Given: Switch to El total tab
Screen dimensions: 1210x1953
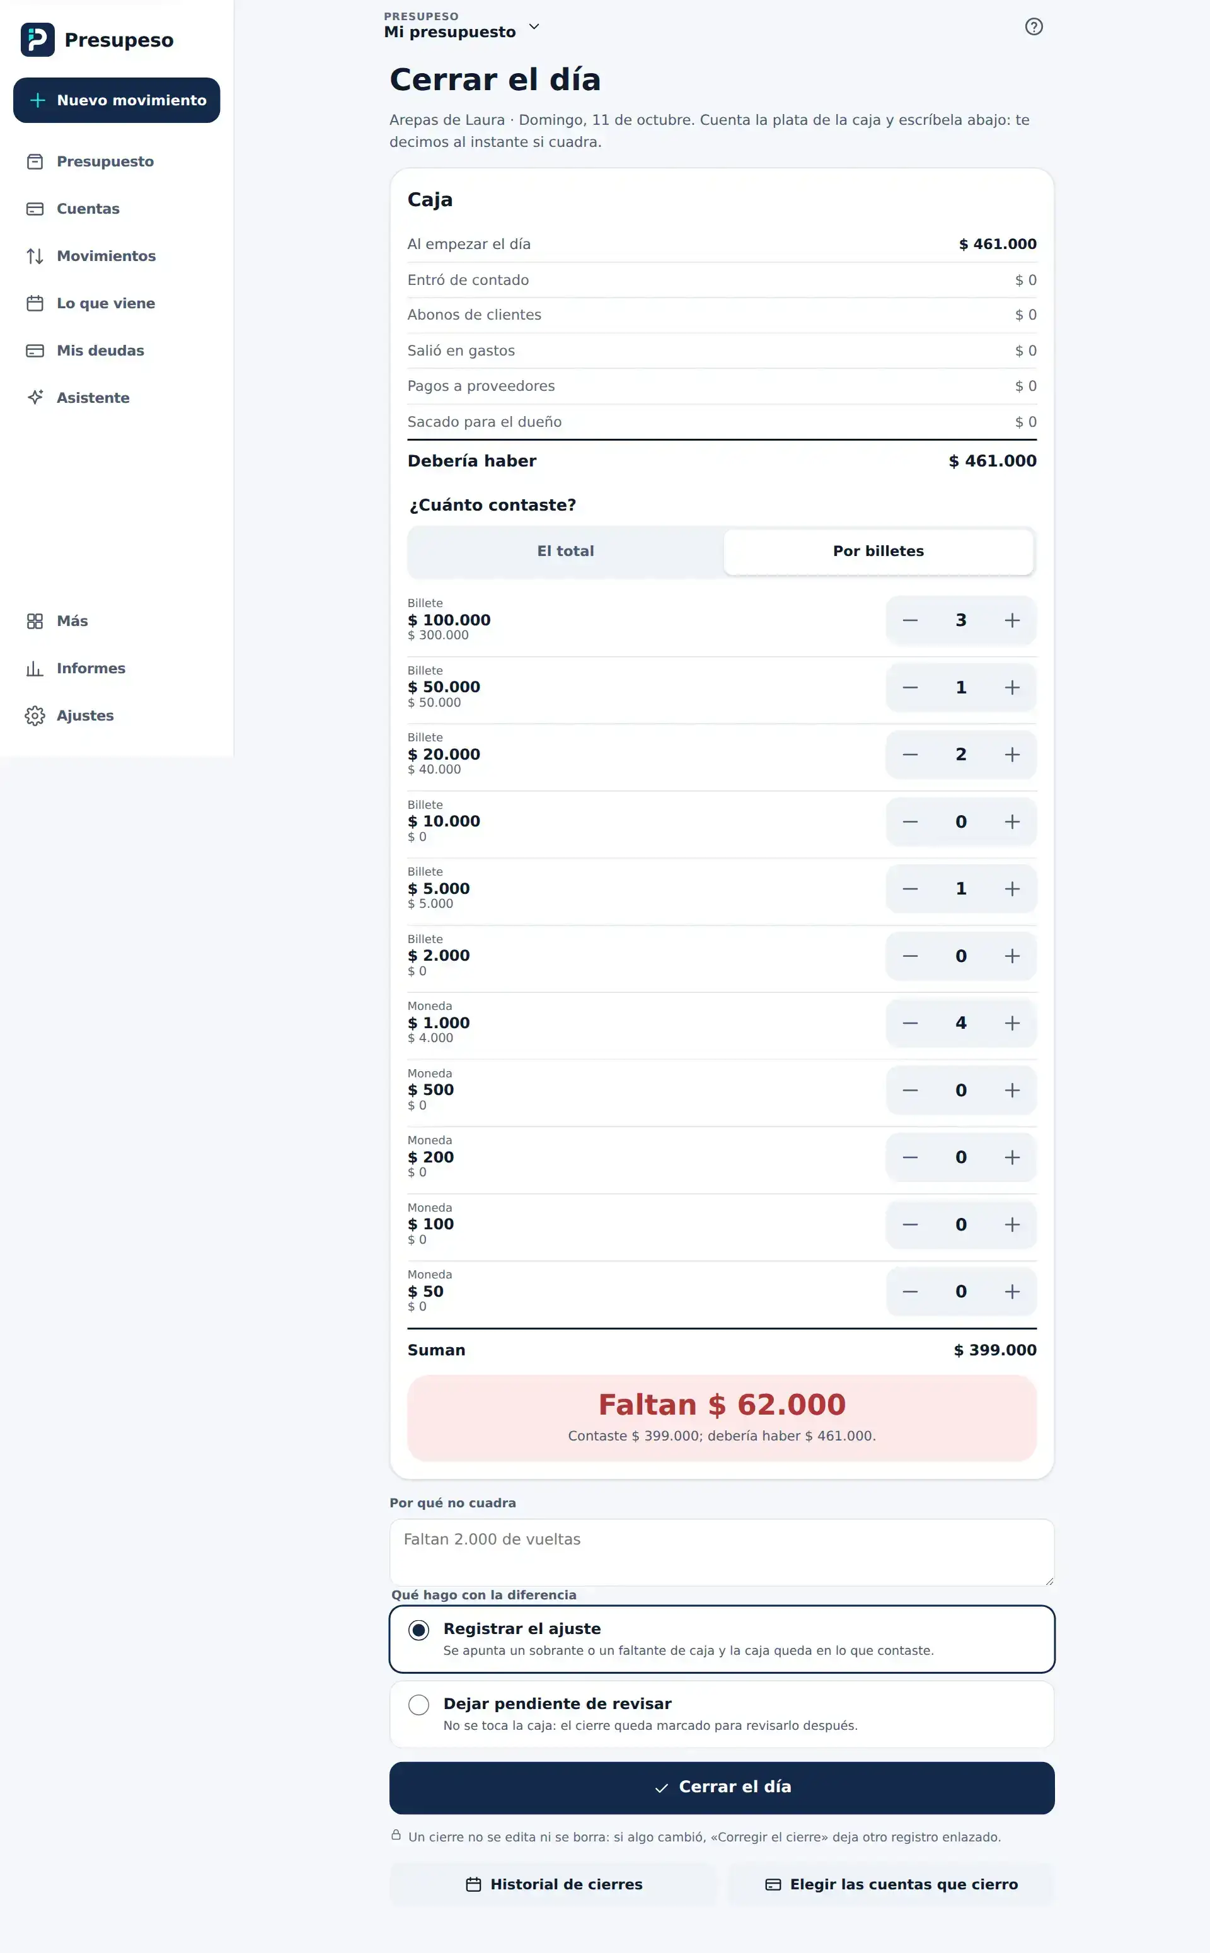Looking at the screenshot, I should [565, 552].
